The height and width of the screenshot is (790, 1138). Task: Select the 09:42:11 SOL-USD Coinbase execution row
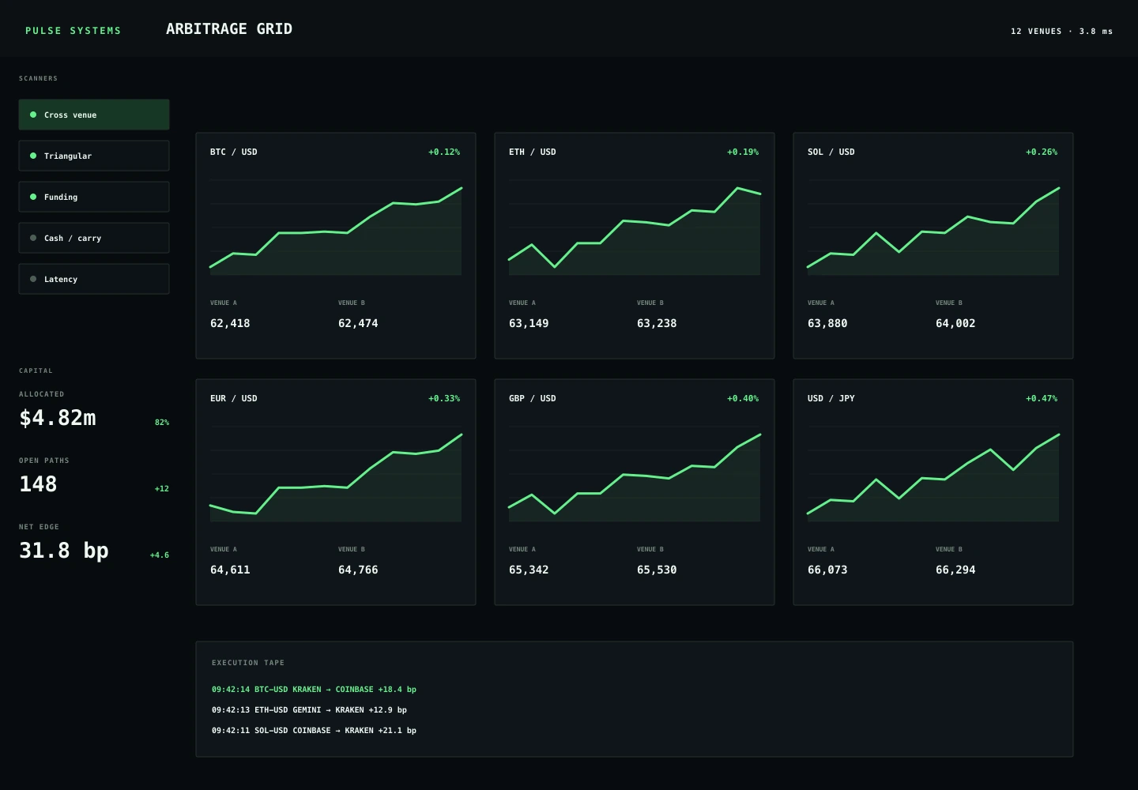pos(314,731)
